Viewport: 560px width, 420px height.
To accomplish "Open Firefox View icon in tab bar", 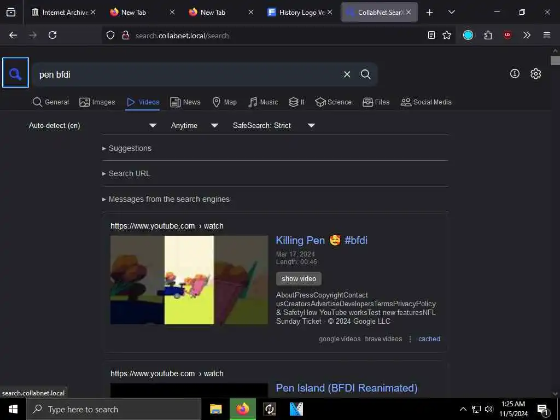I will point(11,13).
